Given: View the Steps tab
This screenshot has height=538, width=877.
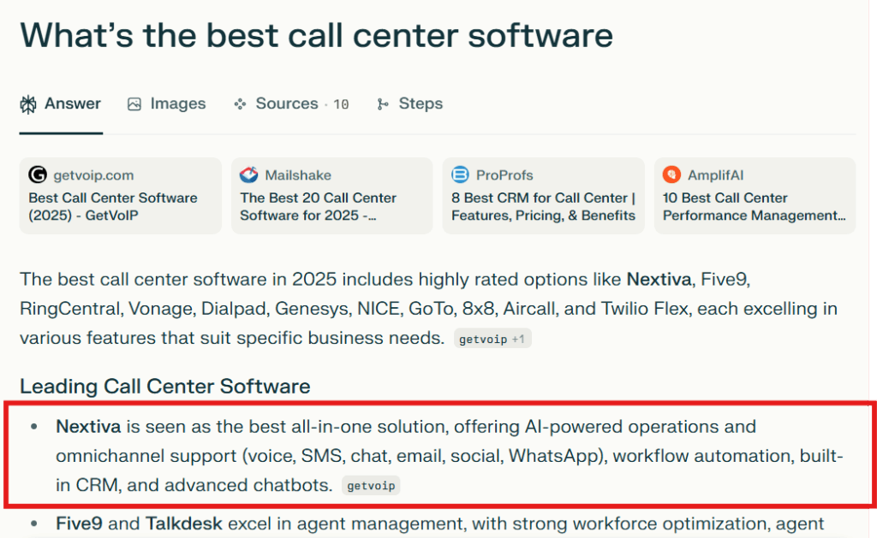Looking at the screenshot, I should [410, 103].
